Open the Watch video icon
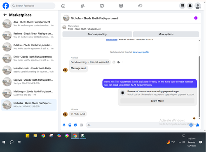 click(102, 6)
